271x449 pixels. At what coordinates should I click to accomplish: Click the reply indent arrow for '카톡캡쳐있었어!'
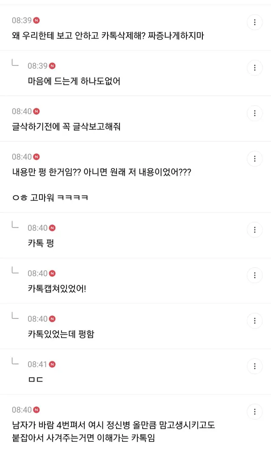click(15, 271)
